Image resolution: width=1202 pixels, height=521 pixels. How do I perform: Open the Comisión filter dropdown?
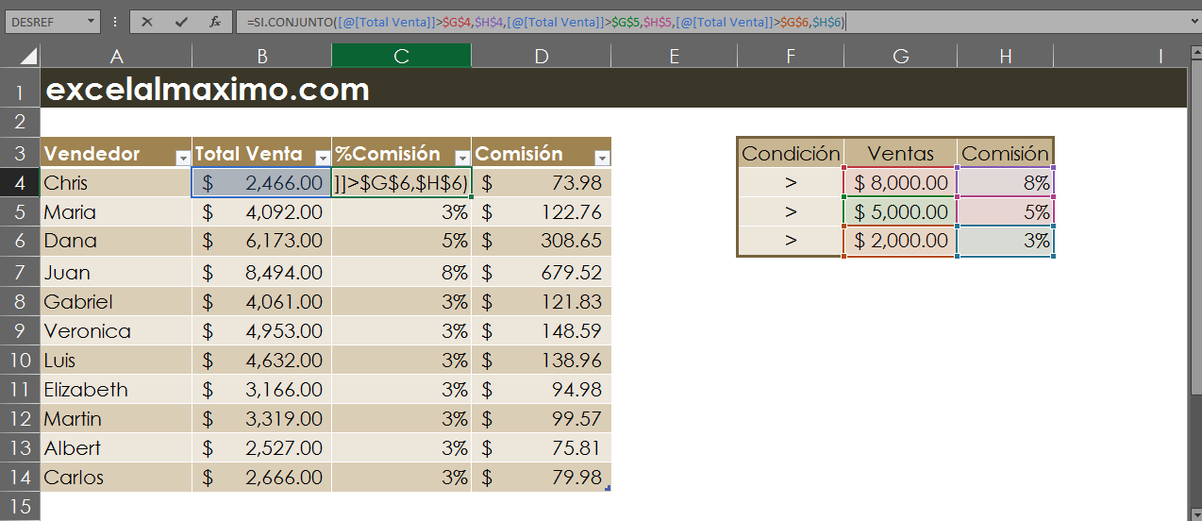click(602, 159)
